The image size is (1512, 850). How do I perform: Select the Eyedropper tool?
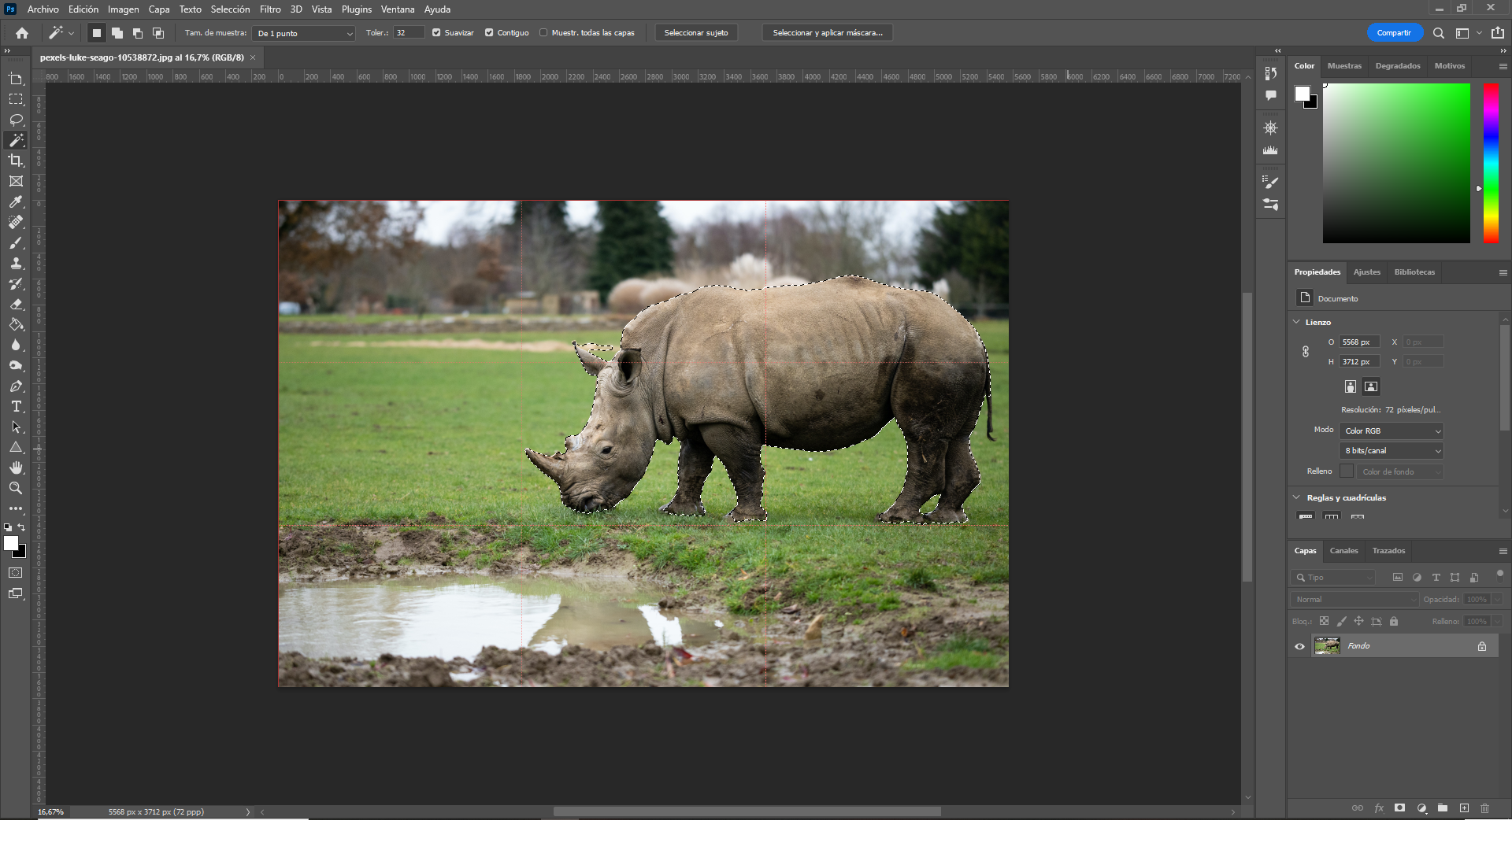click(x=16, y=202)
